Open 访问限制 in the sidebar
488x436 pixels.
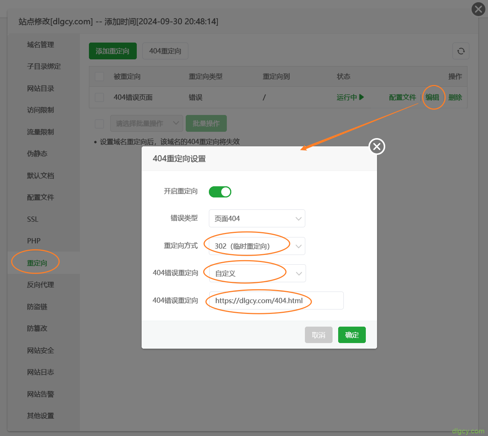tap(40, 110)
